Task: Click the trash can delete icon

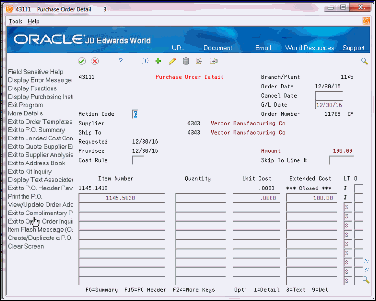Action: point(186,61)
